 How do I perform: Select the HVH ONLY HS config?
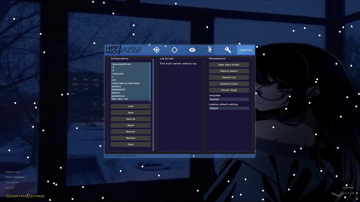click(130, 99)
